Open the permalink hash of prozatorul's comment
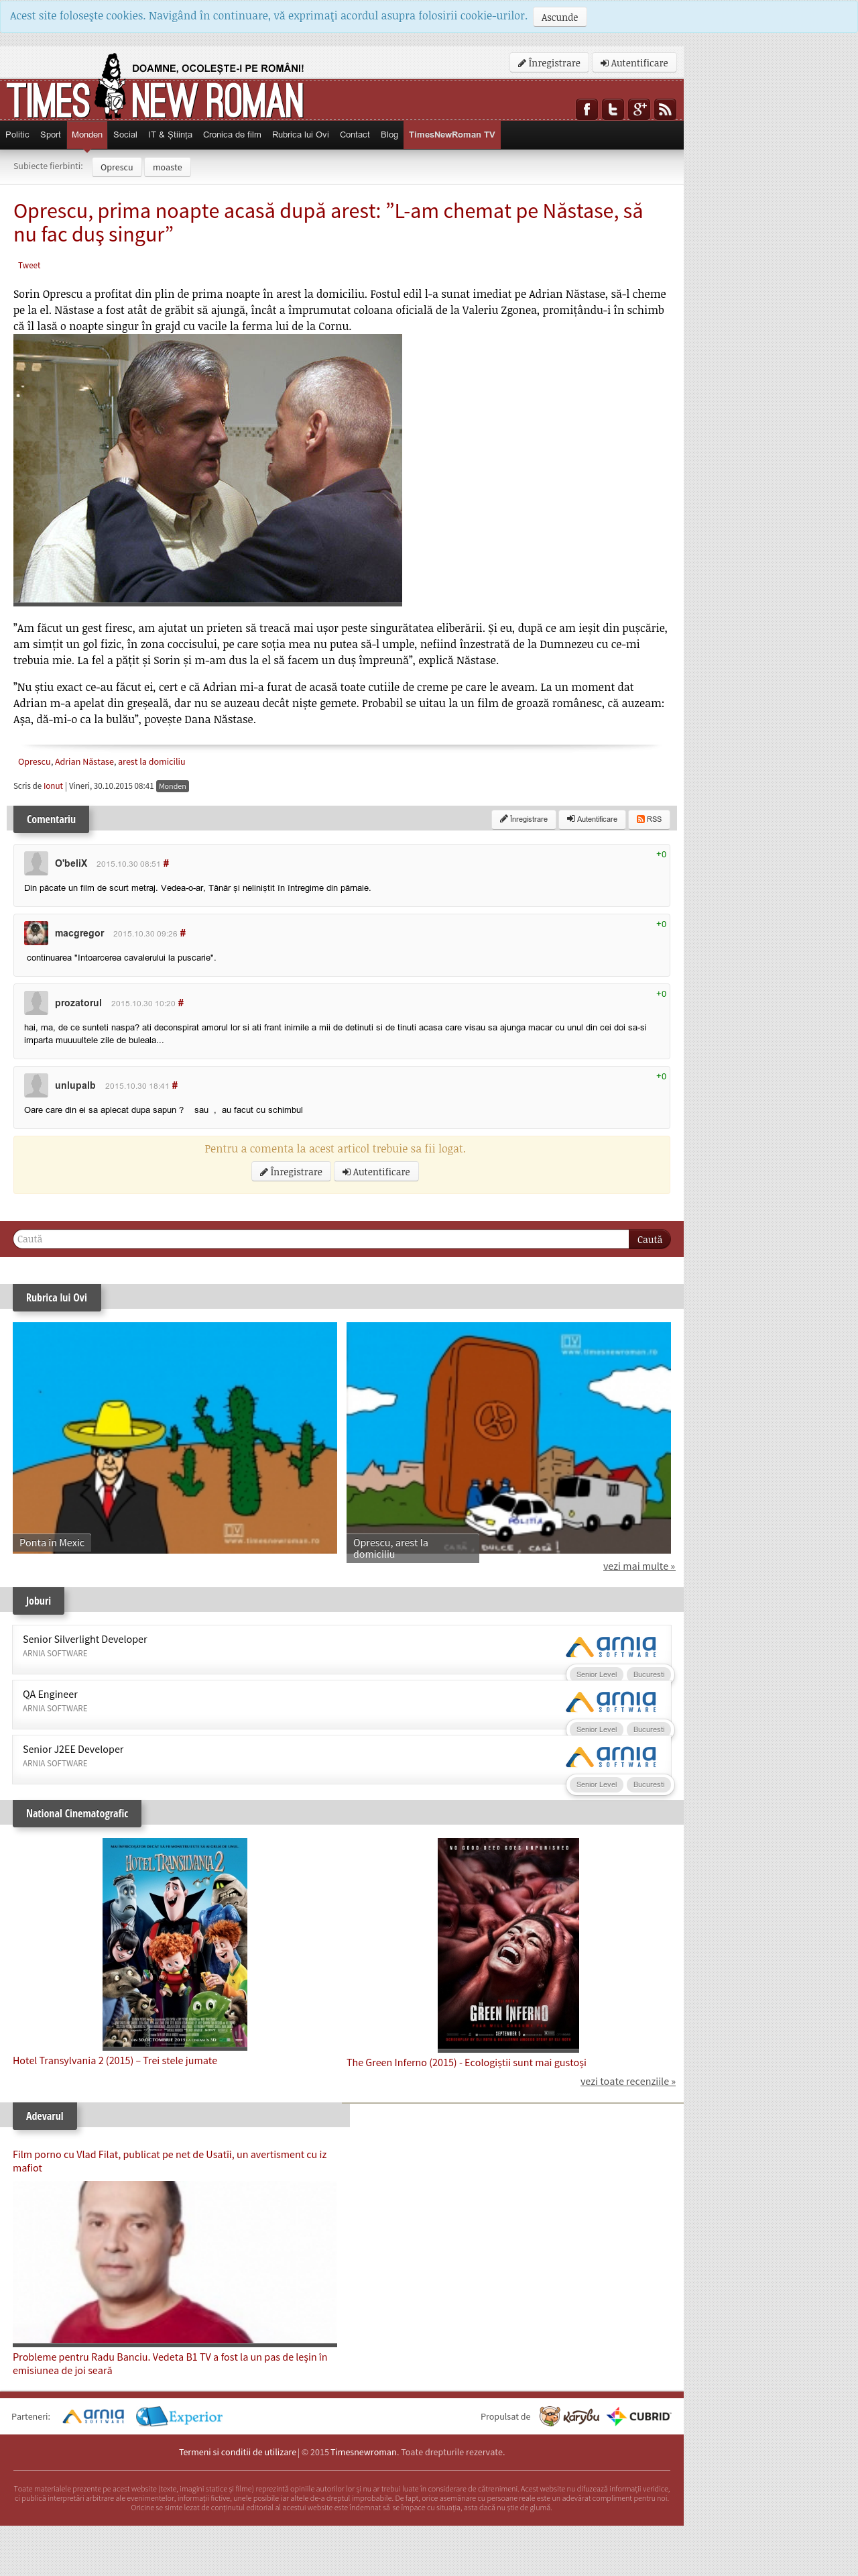 pyautogui.click(x=181, y=1003)
